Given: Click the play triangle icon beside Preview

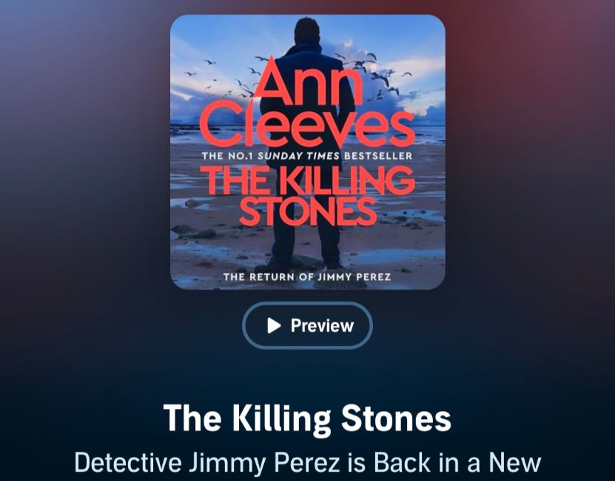Looking at the screenshot, I should coord(274,325).
